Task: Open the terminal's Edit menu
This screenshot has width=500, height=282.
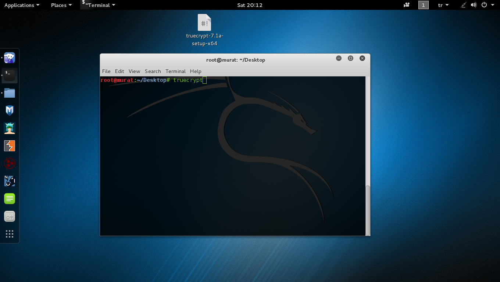Action: click(119, 71)
